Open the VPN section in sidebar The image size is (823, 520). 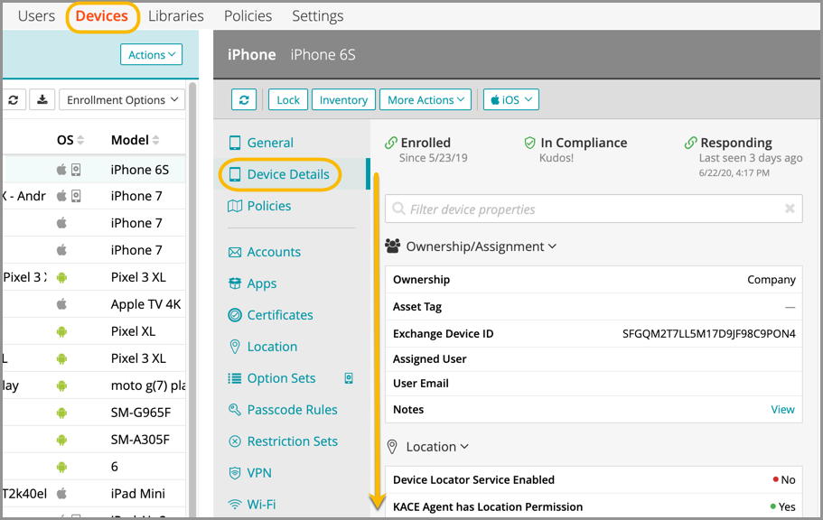(x=258, y=473)
